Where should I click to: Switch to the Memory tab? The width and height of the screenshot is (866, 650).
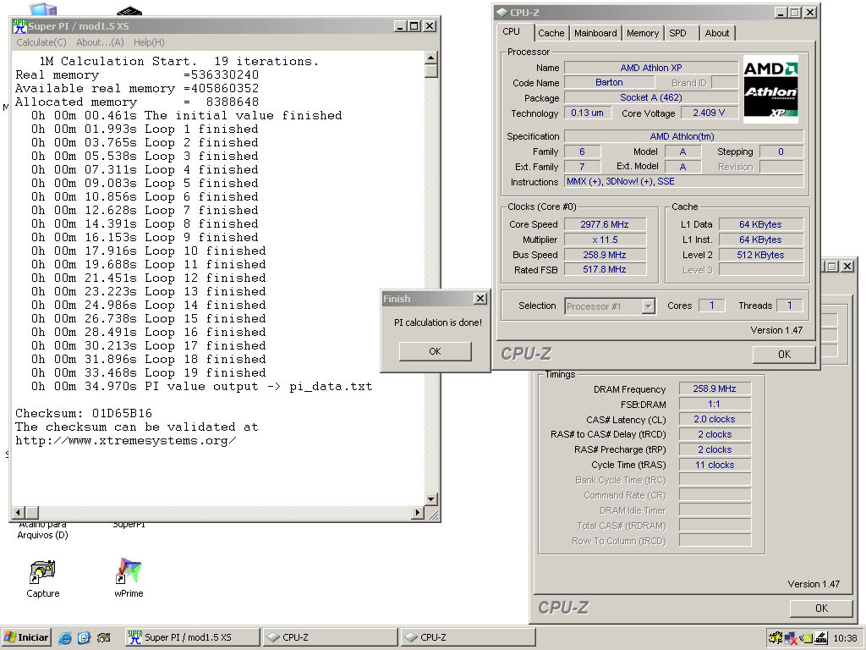(643, 33)
